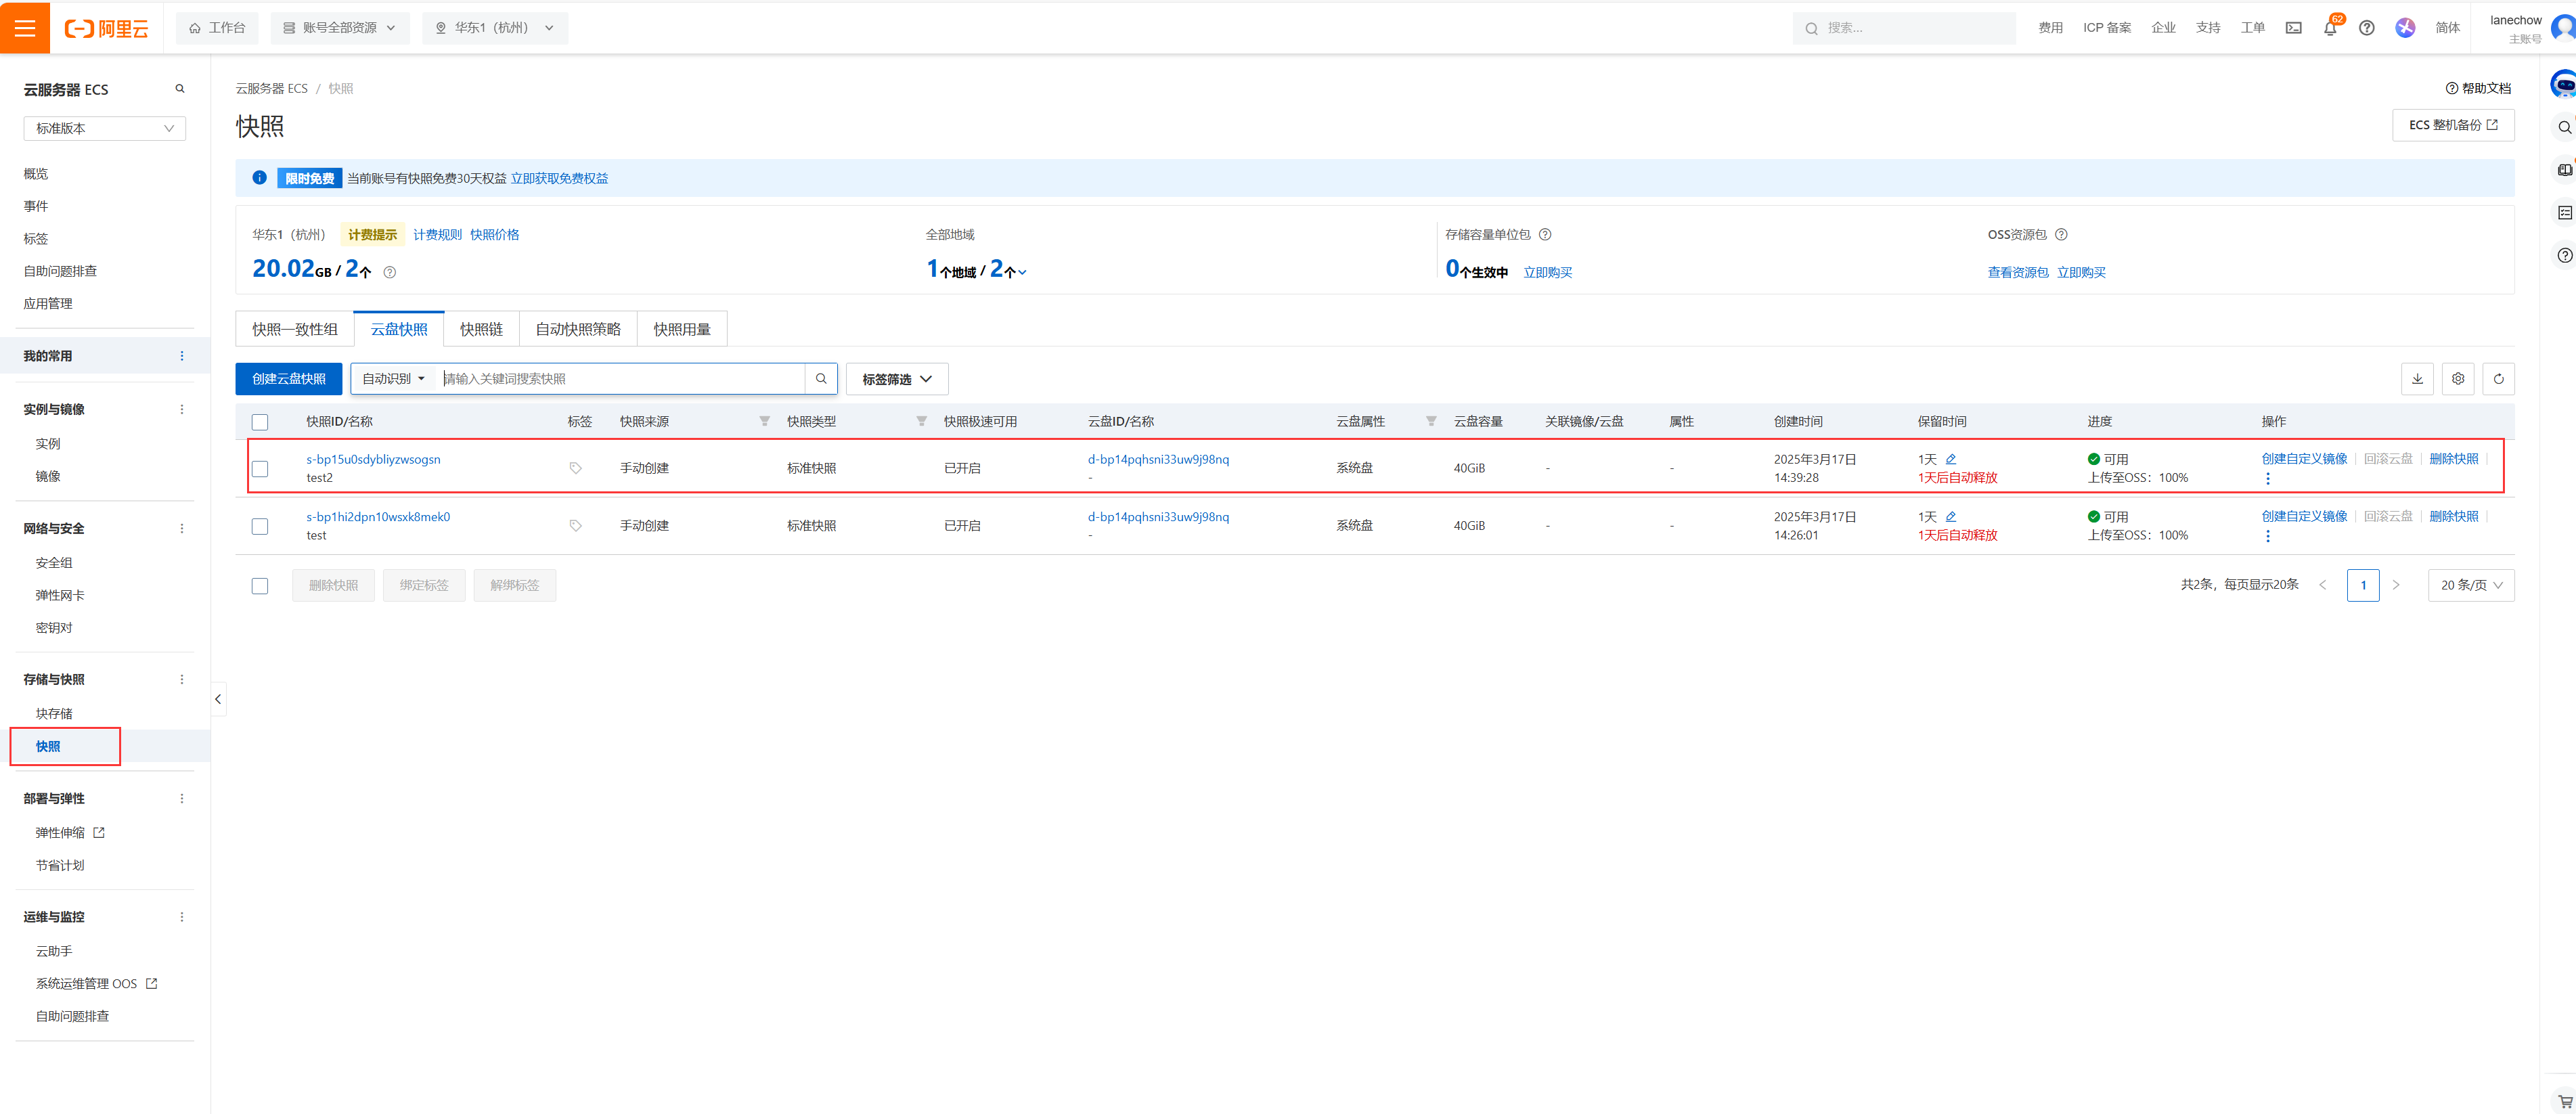Edit retention time pencil for test2 snapshot

point(1951,459)
